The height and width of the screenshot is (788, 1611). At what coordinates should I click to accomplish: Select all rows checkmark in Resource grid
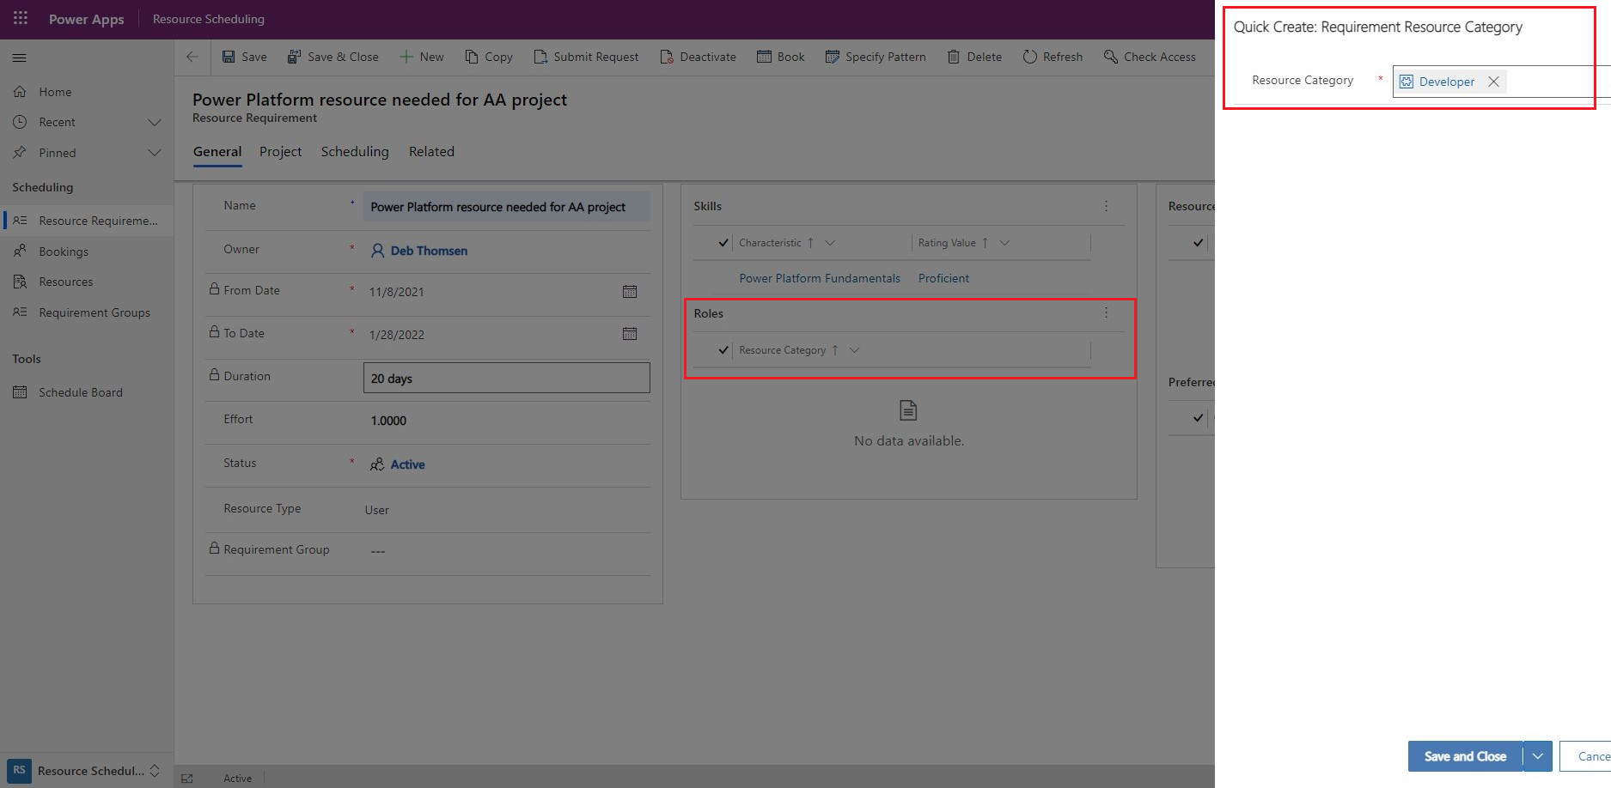pyautogui.click(x=1198, y=243)
